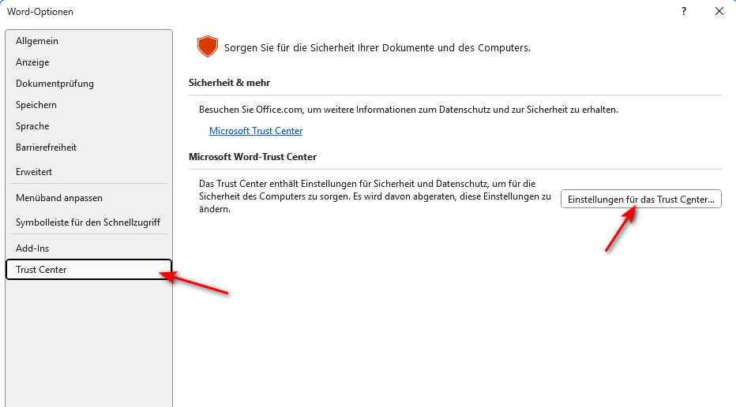Open the Sprache options page
The image size is (736, 407).
(32, 126)
